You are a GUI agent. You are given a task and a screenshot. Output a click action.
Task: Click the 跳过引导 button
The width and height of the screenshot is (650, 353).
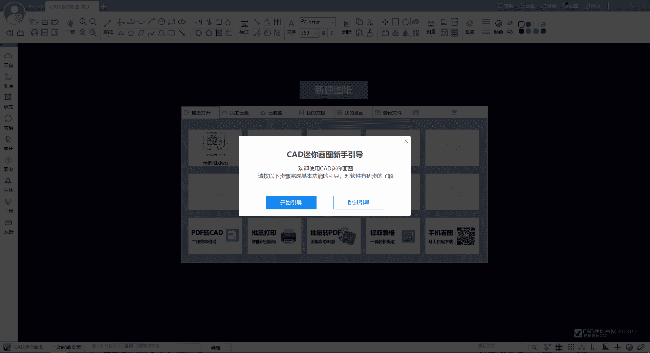pos(359,203)
